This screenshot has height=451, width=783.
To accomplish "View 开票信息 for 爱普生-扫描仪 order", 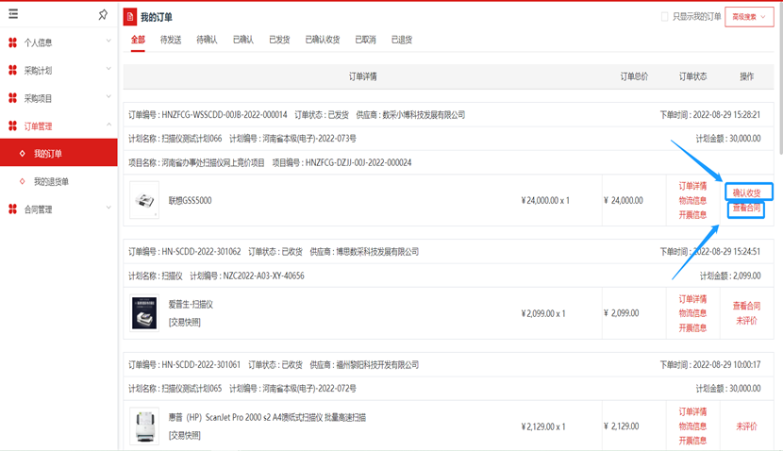I will tap(692, 328).
